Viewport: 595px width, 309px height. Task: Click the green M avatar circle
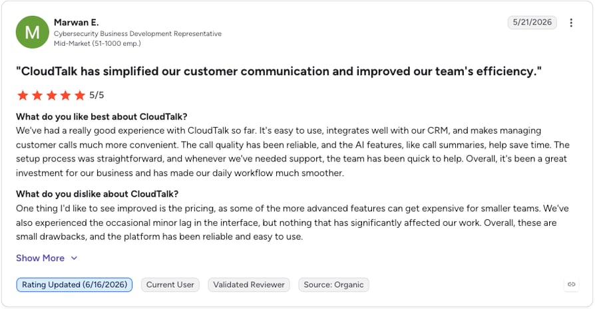[32, 32]
